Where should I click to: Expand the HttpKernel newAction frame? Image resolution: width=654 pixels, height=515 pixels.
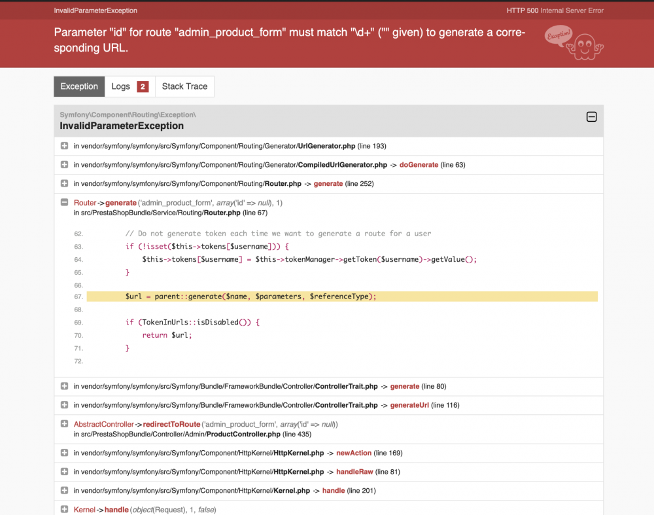pyautogui.click(x=63, y=452)
